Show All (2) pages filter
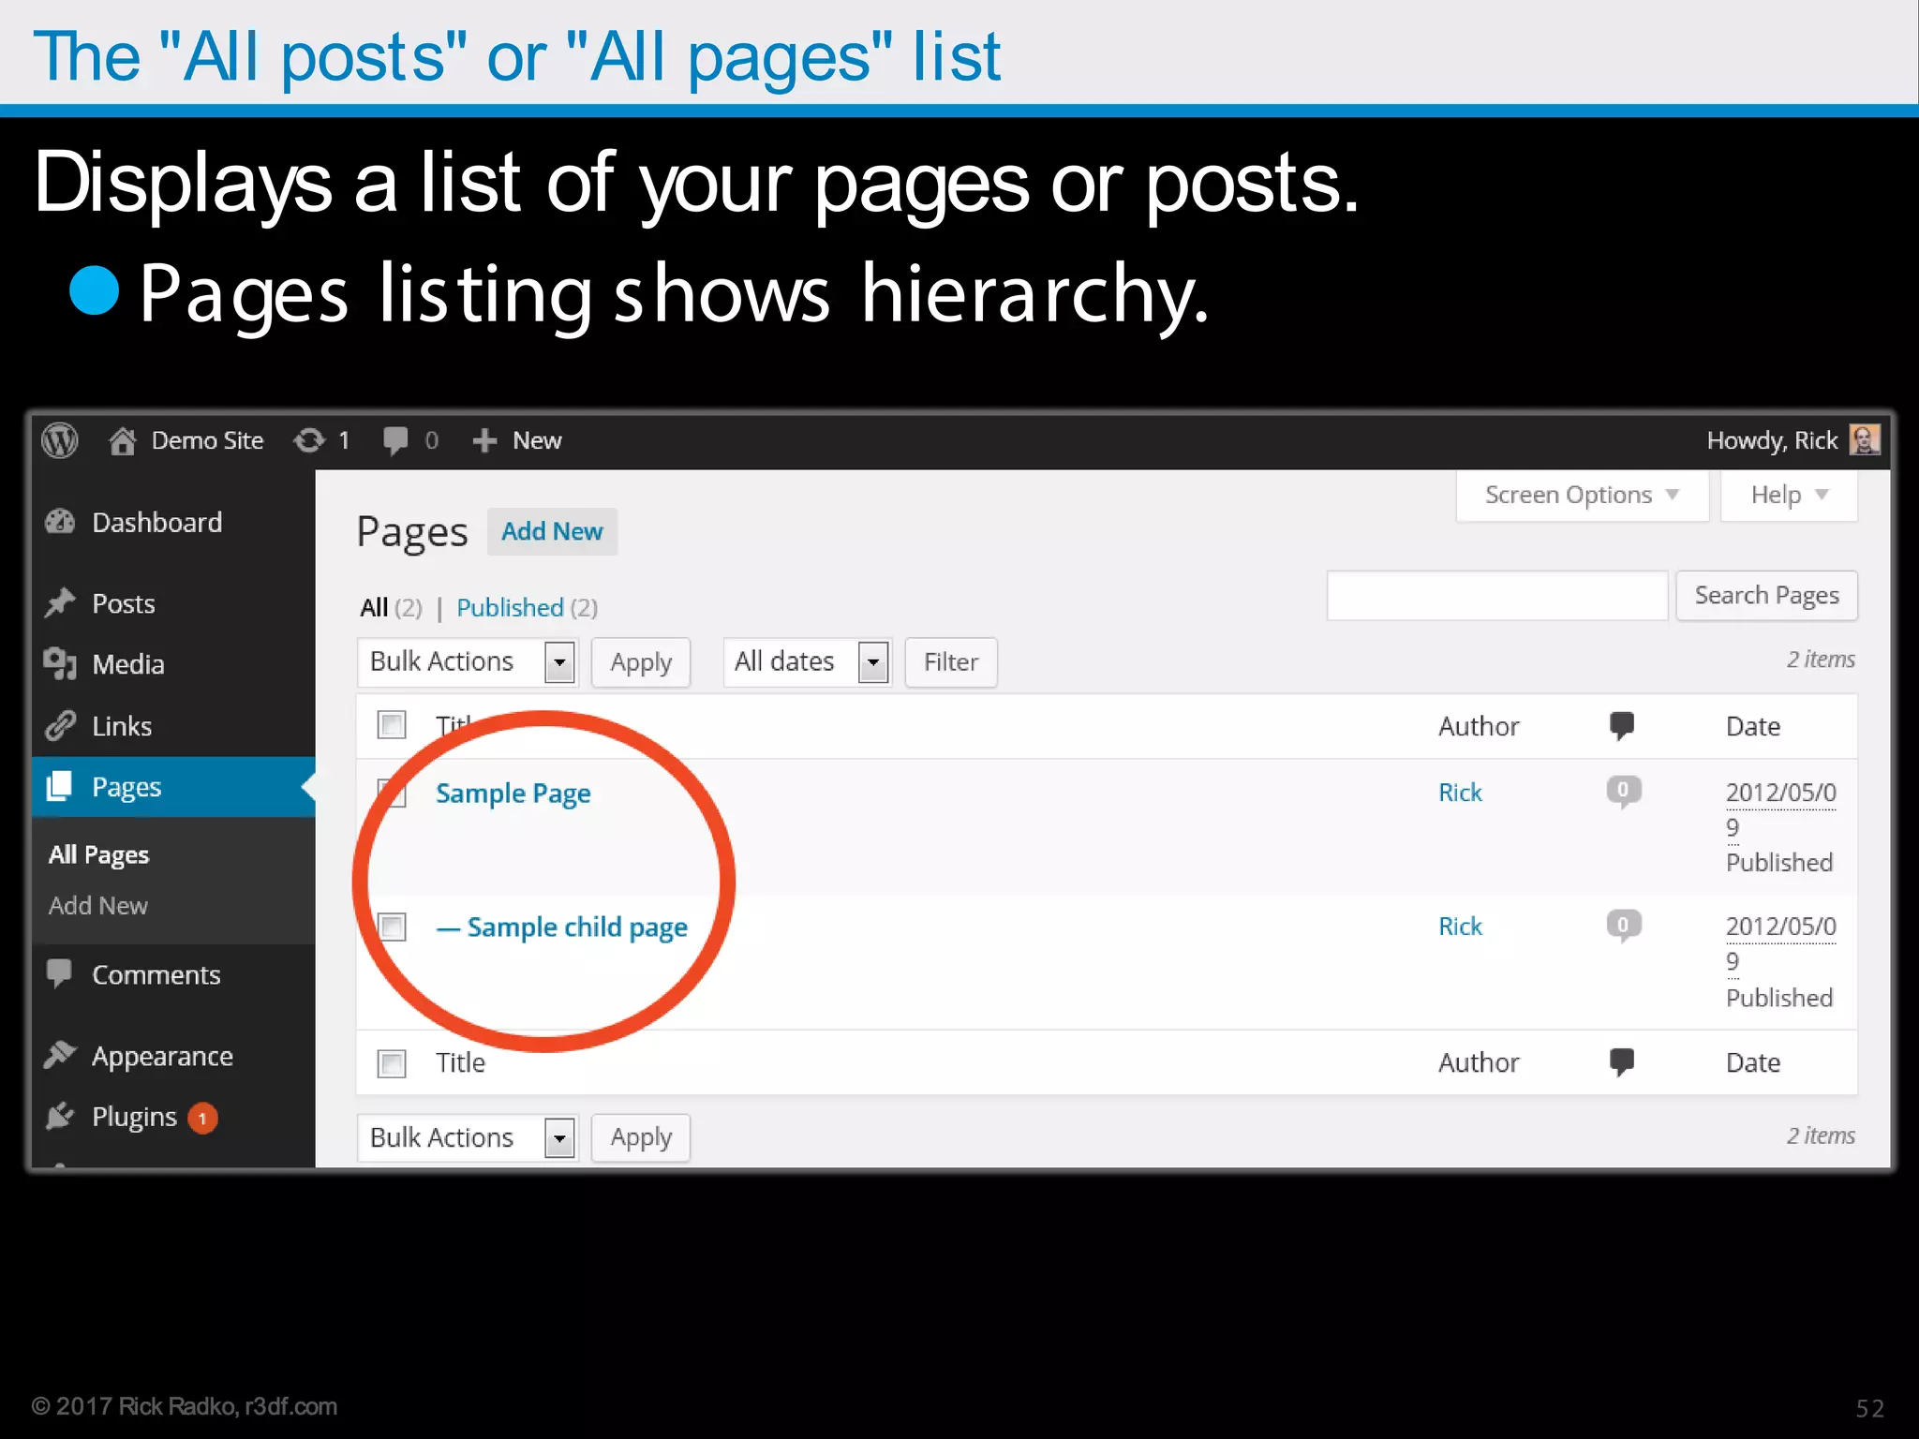 [391, 607]
